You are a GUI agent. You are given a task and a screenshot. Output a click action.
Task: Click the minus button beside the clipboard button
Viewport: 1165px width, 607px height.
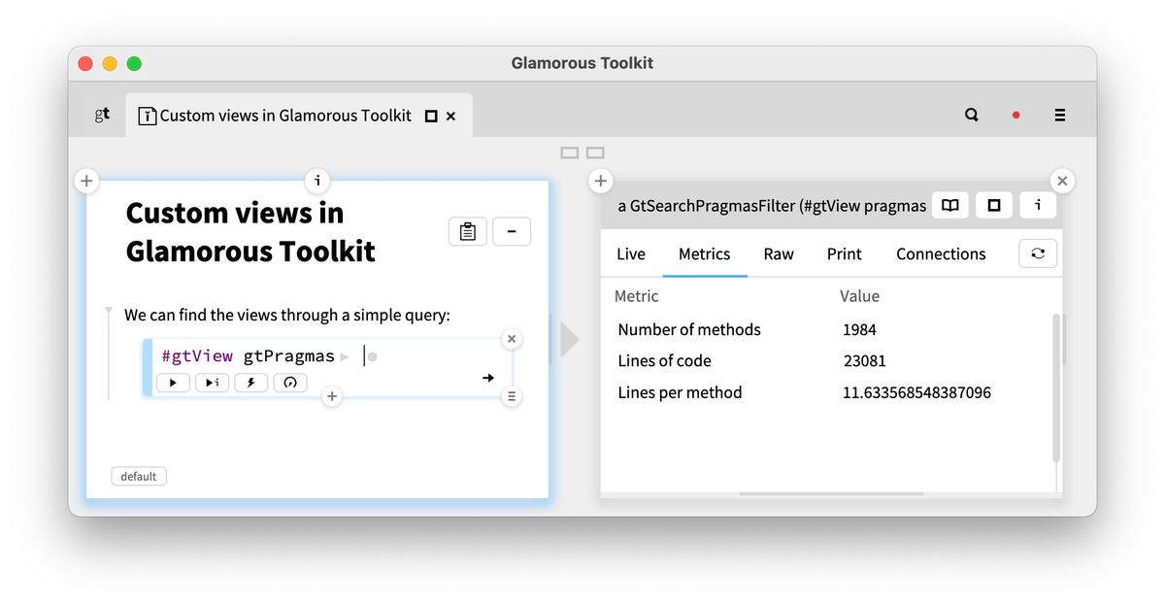(512, 231)
